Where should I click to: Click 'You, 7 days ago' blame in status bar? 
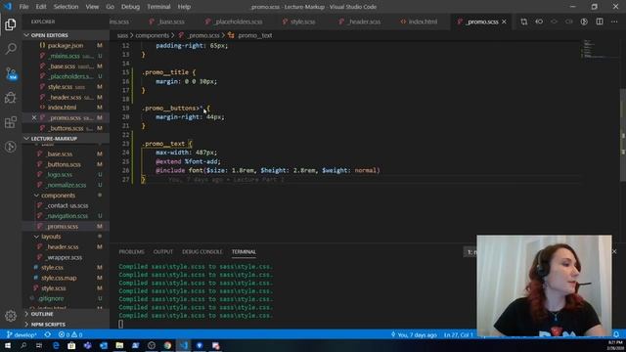coord(414,334)
